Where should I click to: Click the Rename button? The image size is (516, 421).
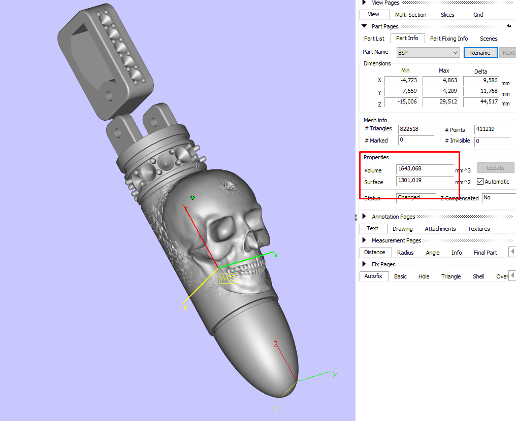click(480, 53)
